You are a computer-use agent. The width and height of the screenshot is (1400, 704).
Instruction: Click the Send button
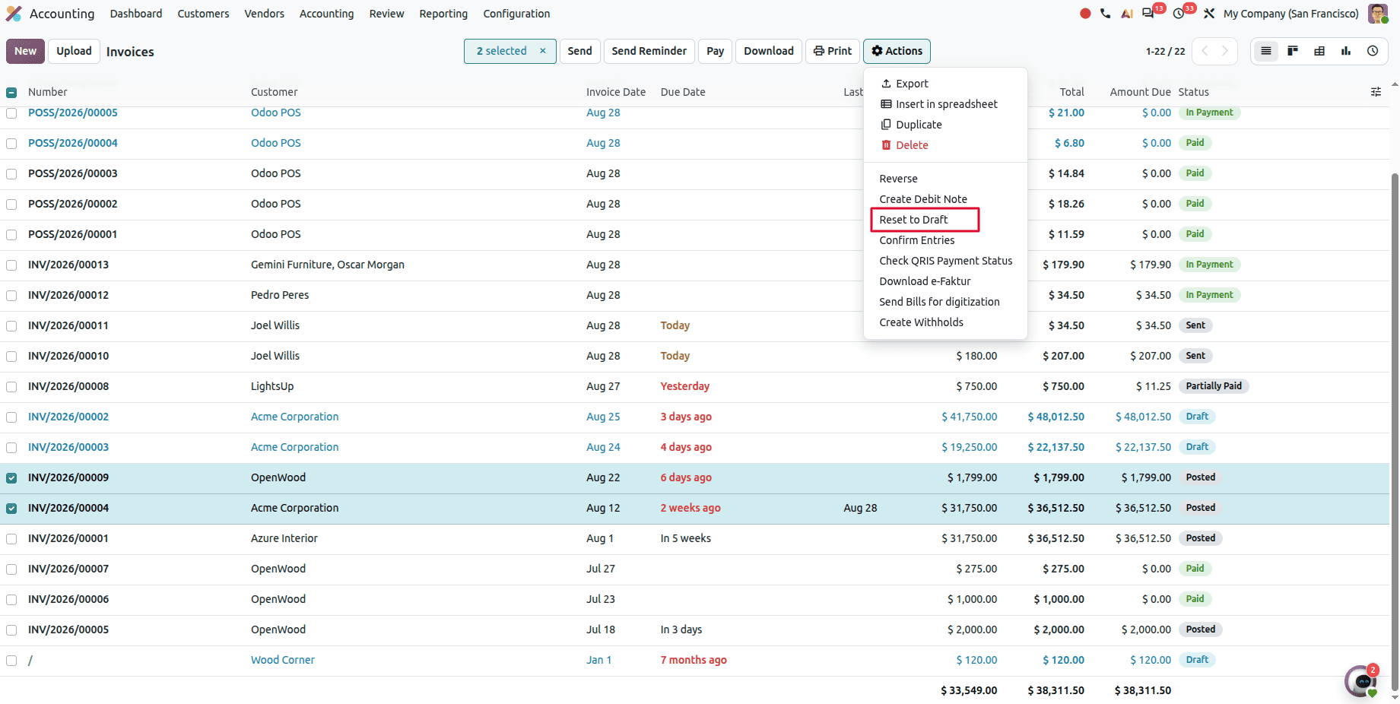coord(579,51)
